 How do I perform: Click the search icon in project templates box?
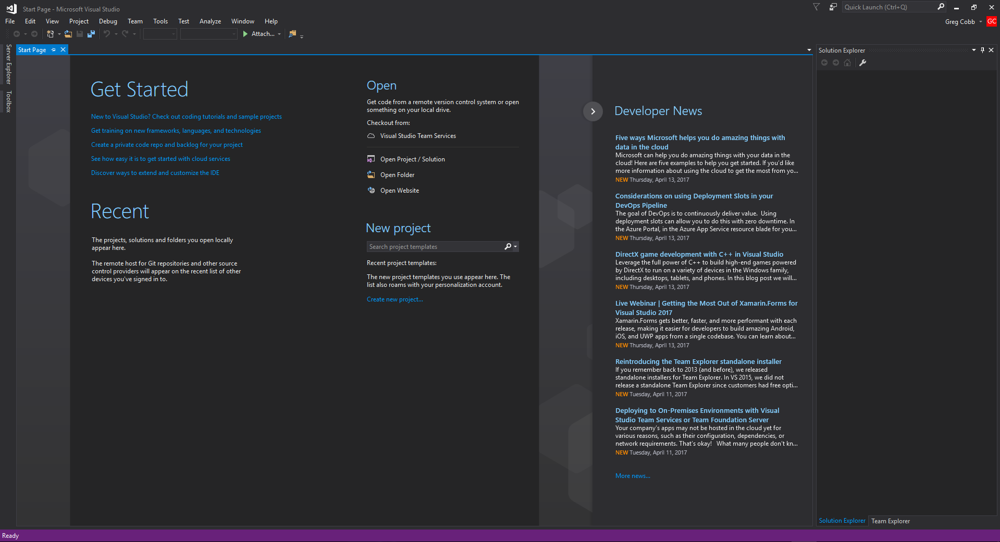[x=508, y=246]
